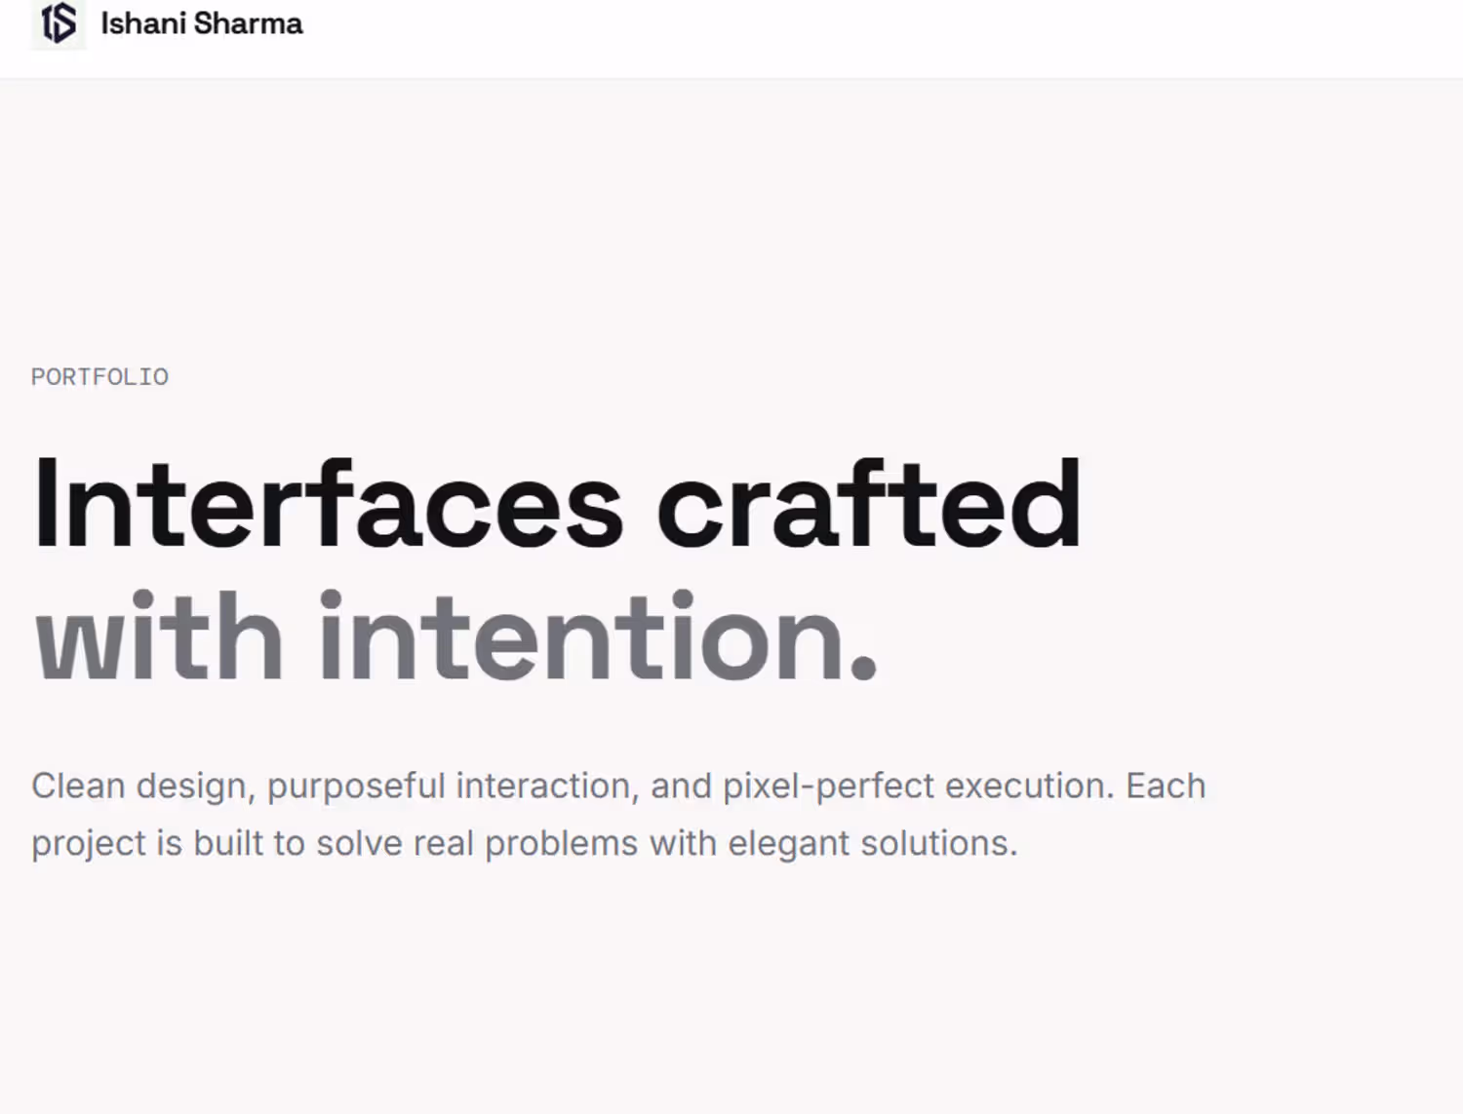This screenshot has width=1463, height=1114.
Task: Click the gray word "intention." in headline
Action: (x=599, y=635)
